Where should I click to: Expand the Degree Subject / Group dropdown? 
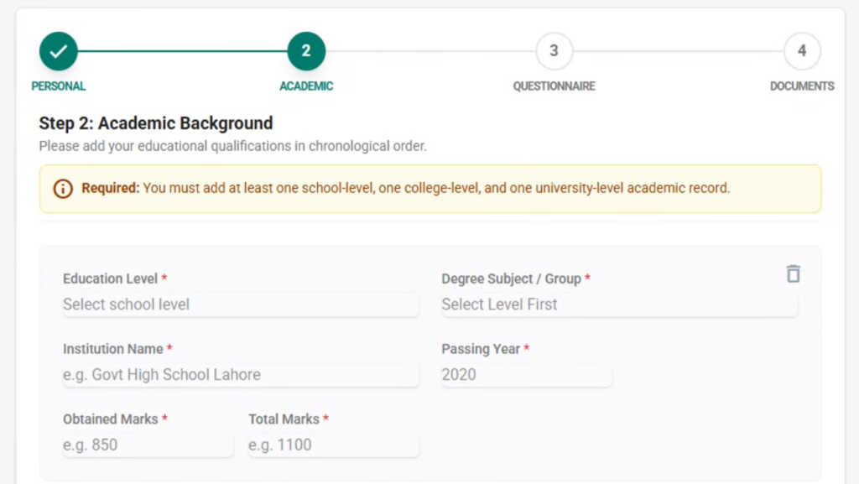[x=619, y=304]
